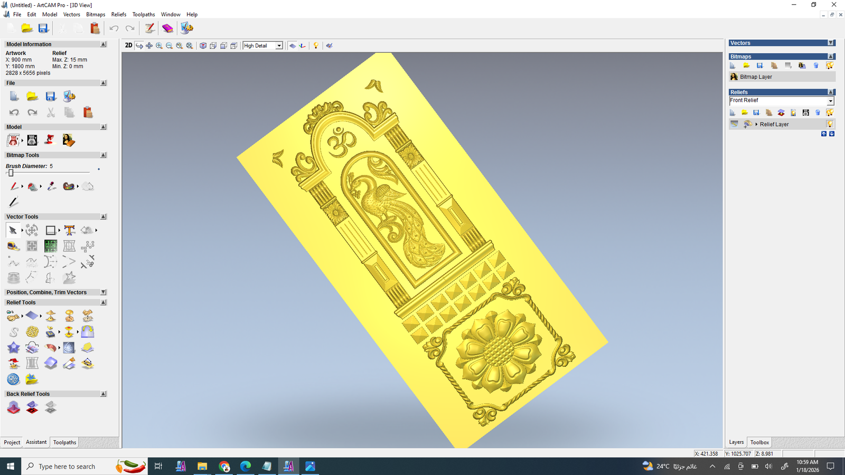The height and width of the screenshot is (475, 845).
Task: Open the High Detail dropdown
Action: pyautogui.click(x=279, y=46)
